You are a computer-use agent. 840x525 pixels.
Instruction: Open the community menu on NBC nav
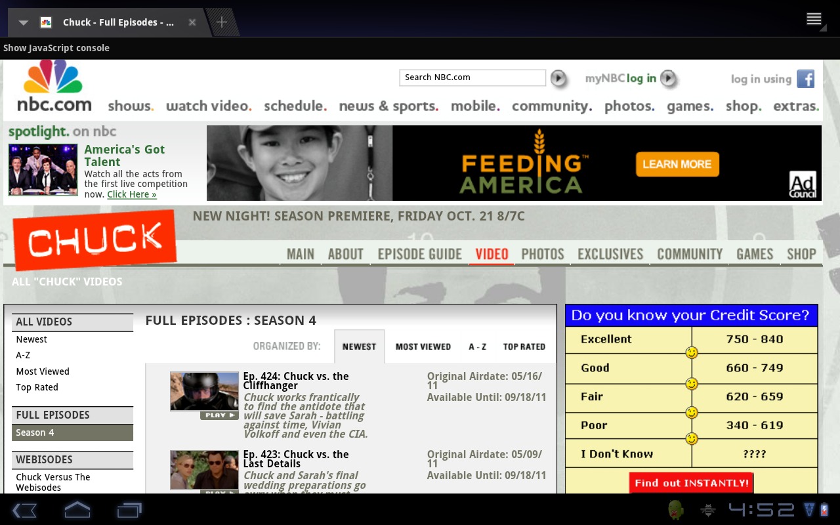coord(552,106)
